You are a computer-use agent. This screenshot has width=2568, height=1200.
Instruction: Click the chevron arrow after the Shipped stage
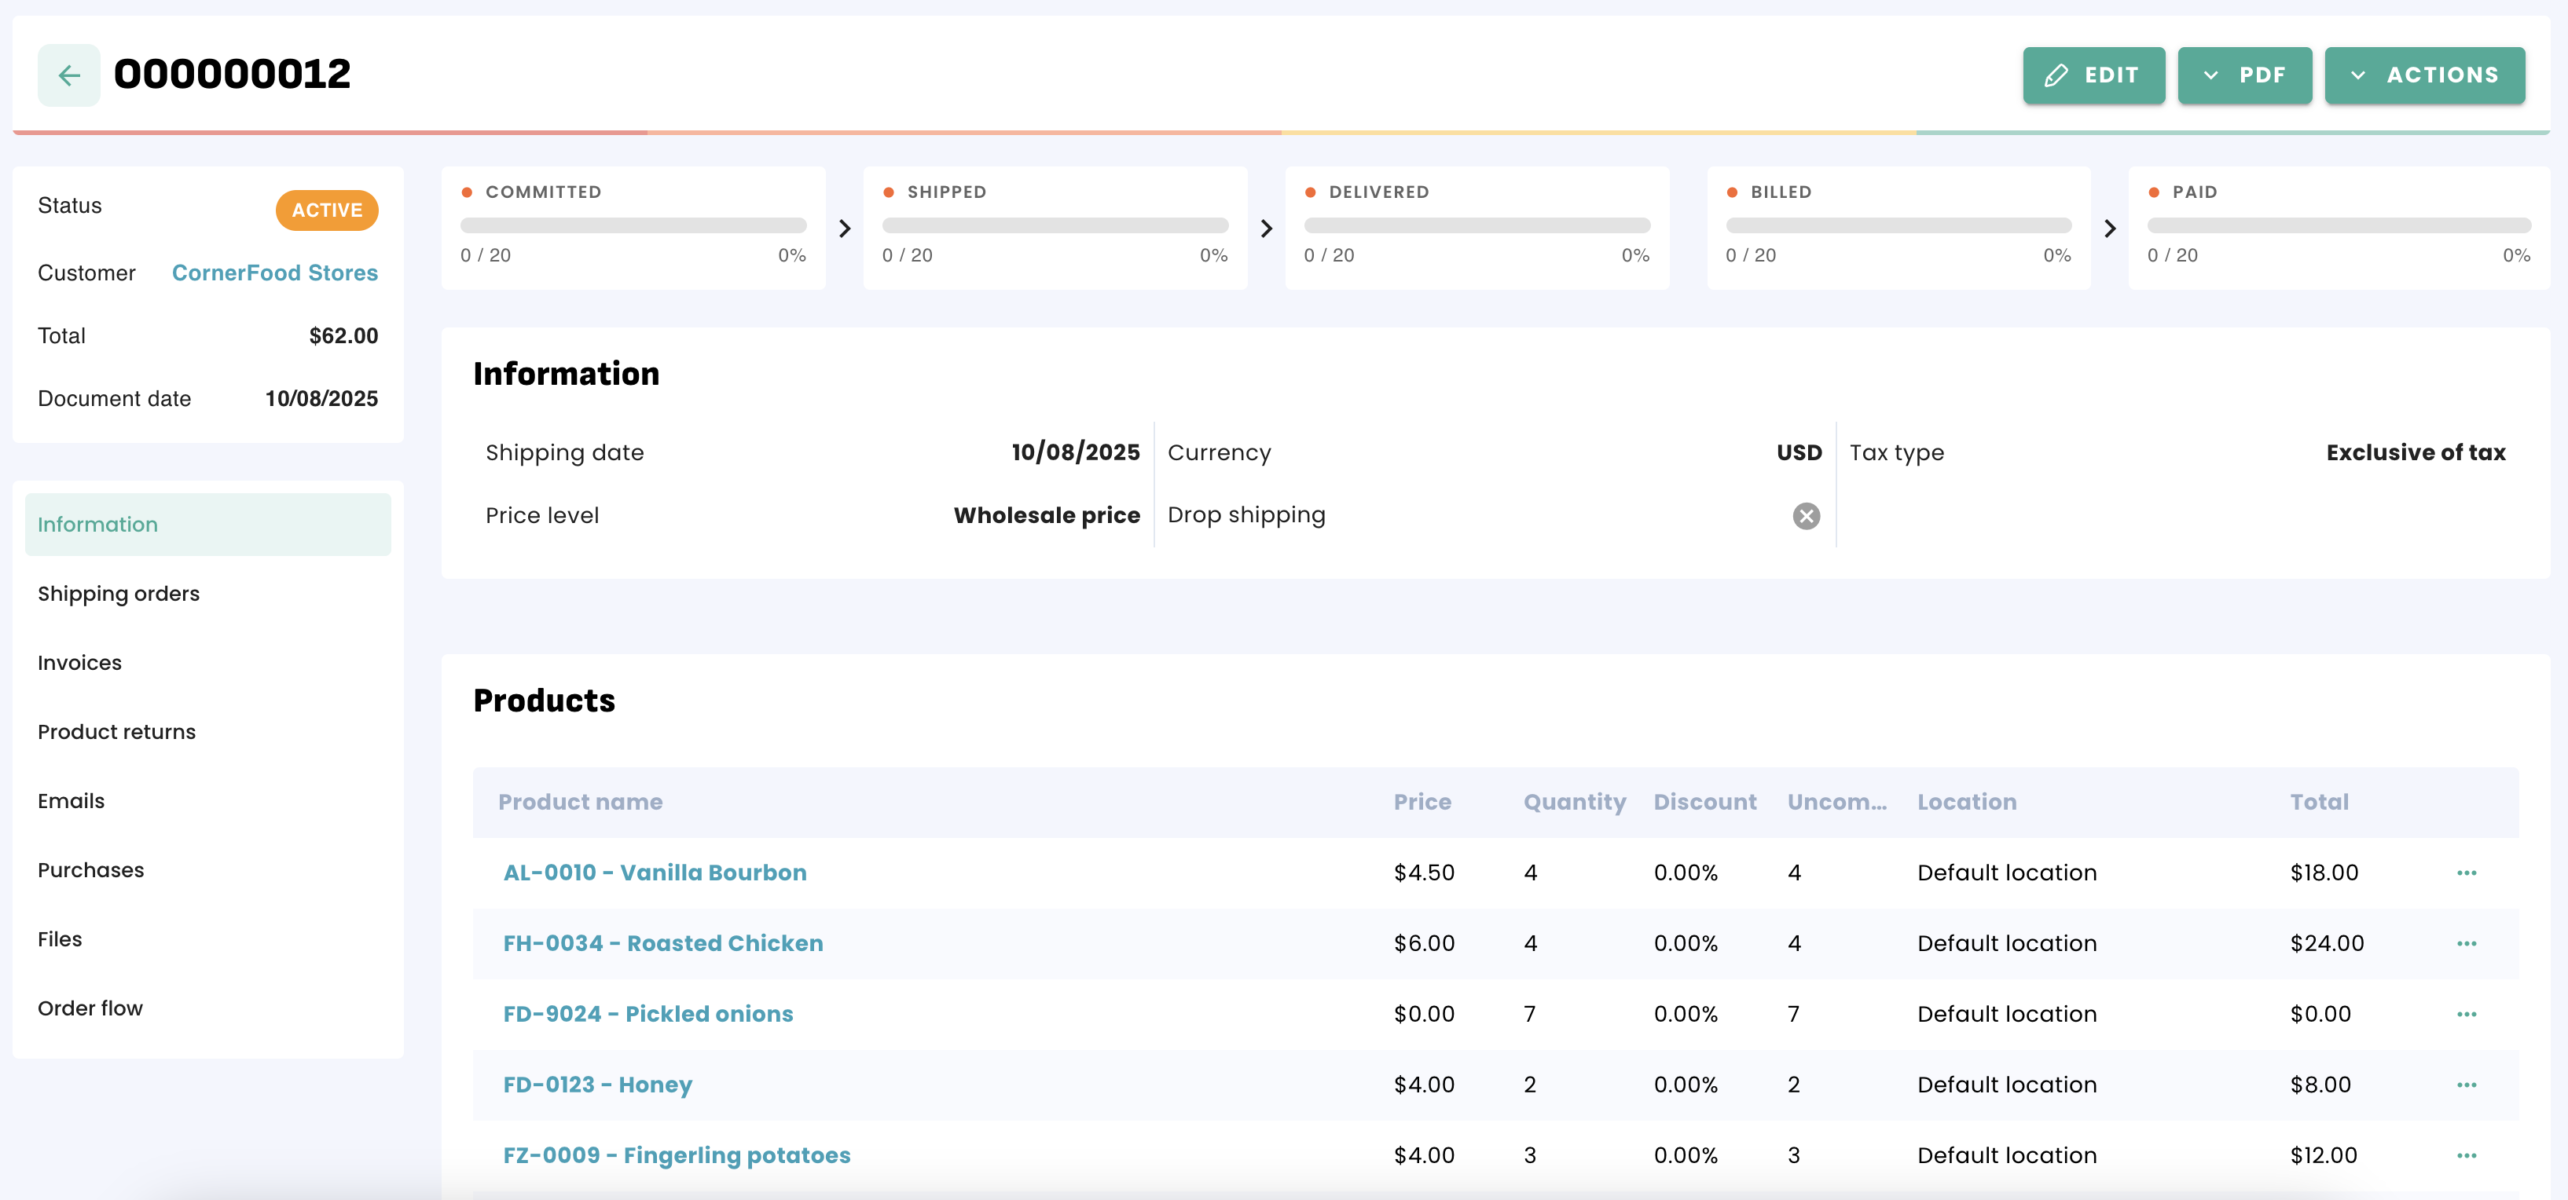1266,229
